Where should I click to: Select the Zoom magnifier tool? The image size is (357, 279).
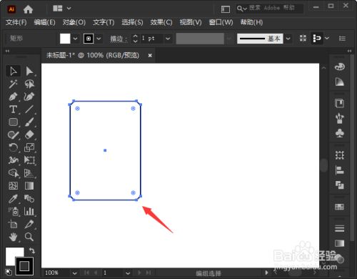tap(29, 237)
